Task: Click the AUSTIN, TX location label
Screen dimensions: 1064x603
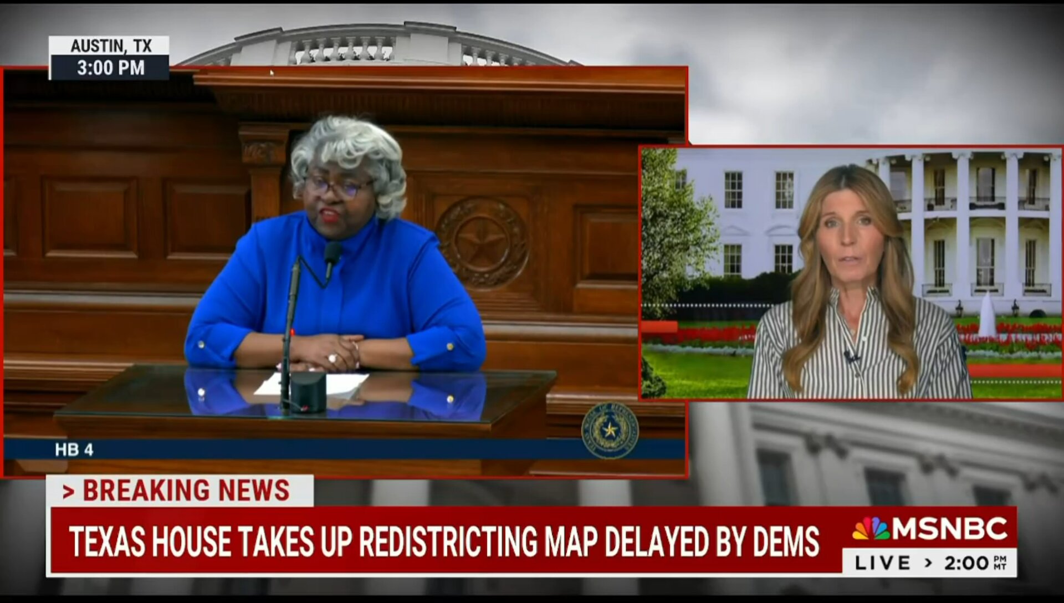Action: click(110, 45)
